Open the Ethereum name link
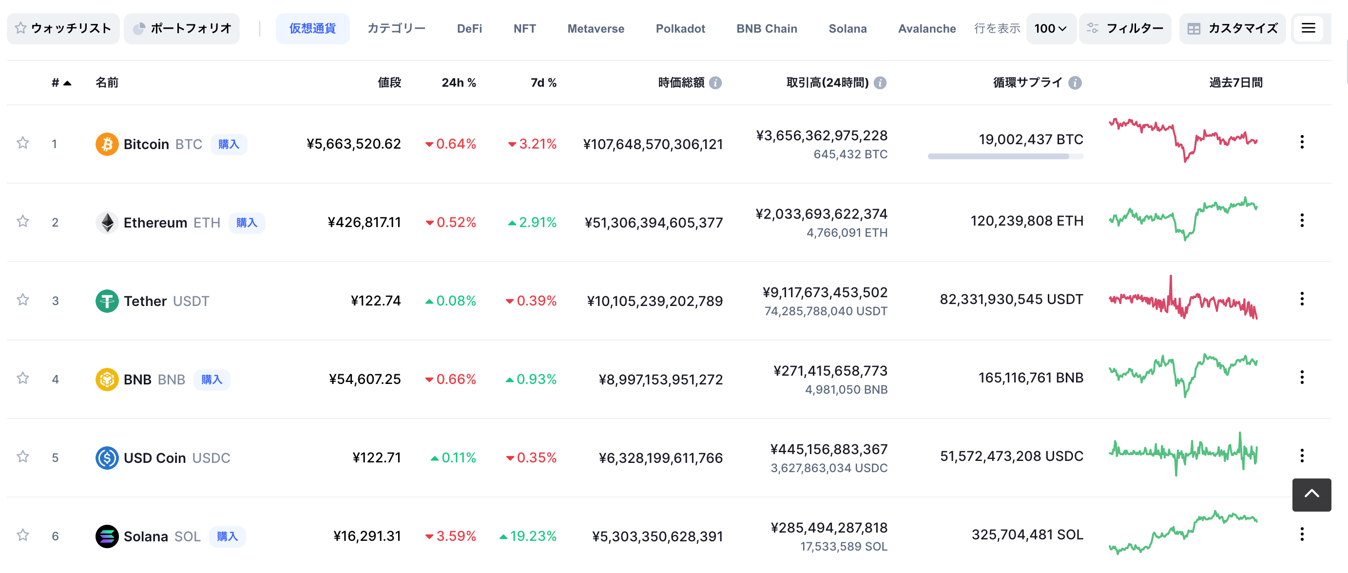Image resolution: width=1348 pixels, height=573 pixels. tap(155, 222)
